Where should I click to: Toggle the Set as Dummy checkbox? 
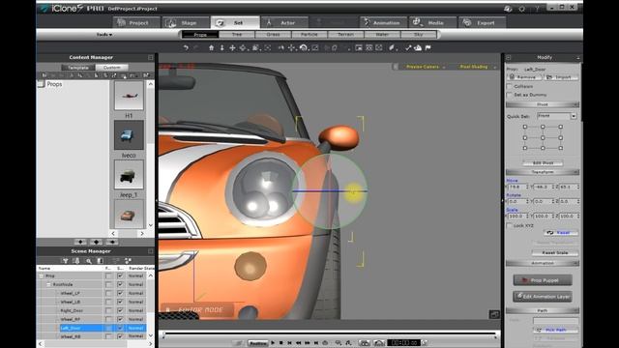510,95
